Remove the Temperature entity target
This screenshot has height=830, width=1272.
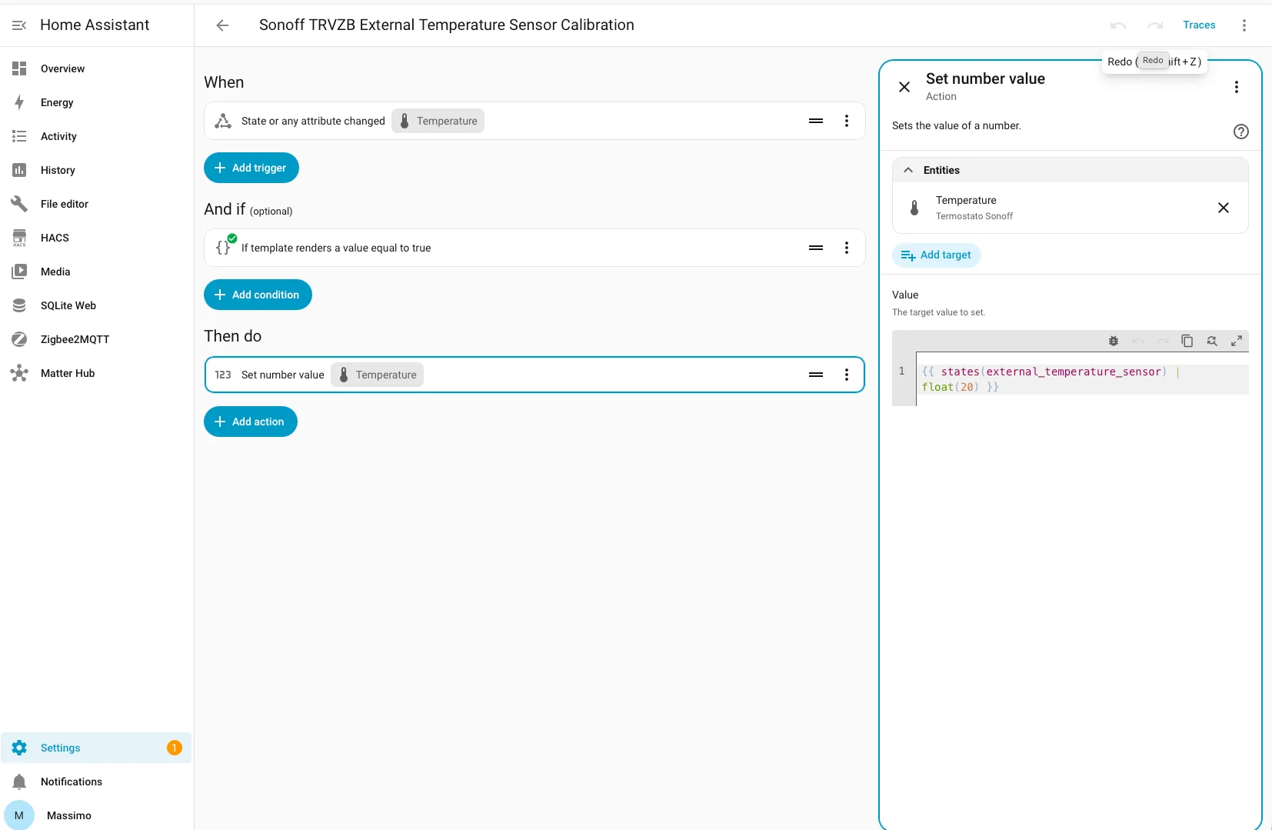click(x=1224, y=208)
